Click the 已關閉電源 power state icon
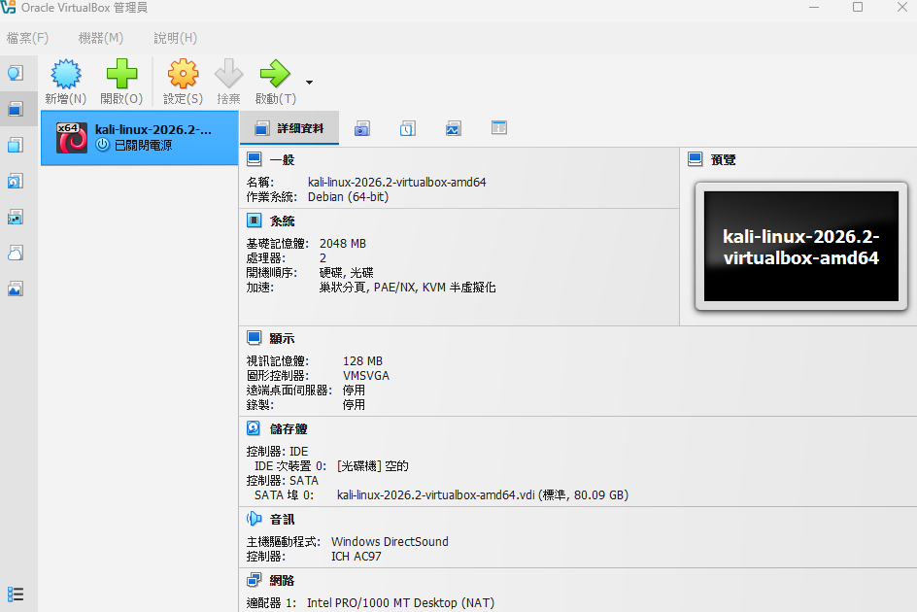 click(102, 145)
